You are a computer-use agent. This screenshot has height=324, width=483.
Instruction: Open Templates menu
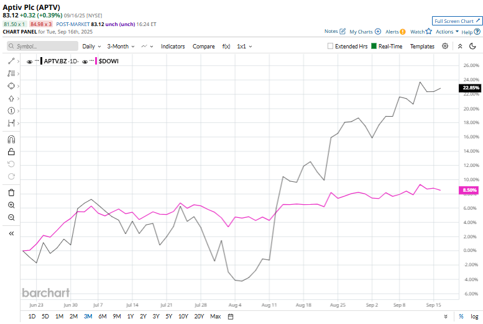pyautogui.click(x=422, y=47)
